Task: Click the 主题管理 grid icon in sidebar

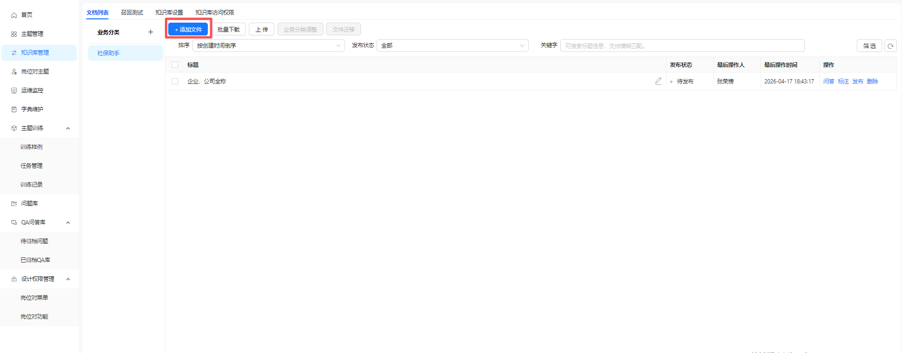Action: tap(14, 34)
